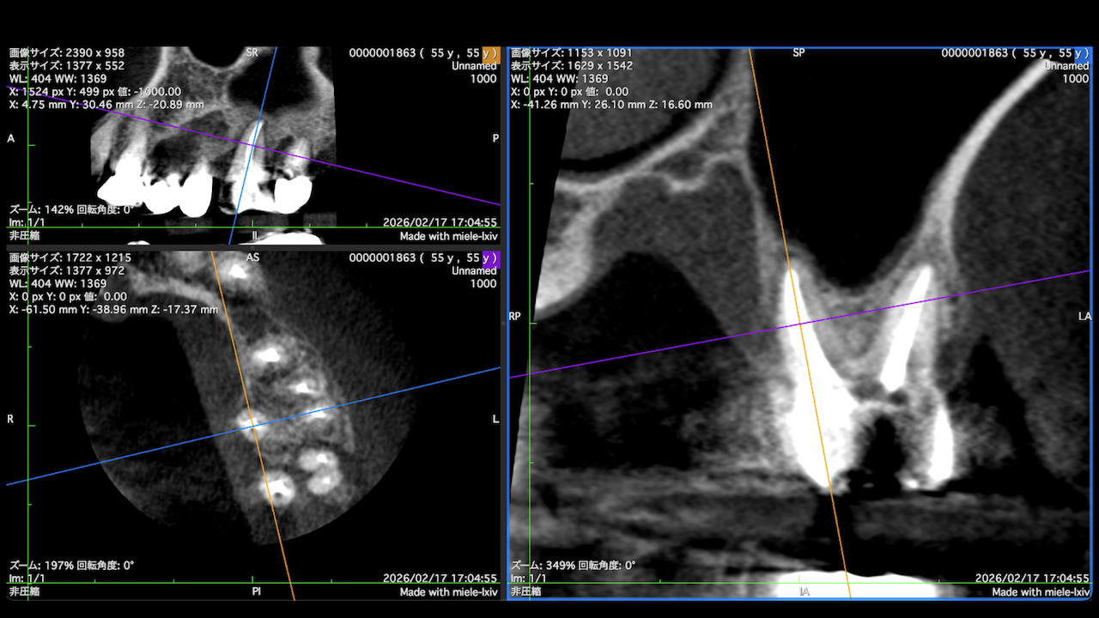The width and height of the screenshot is (1099, 618).
Task: Click the RP orientation label in the right view
Action: (515, 317)
